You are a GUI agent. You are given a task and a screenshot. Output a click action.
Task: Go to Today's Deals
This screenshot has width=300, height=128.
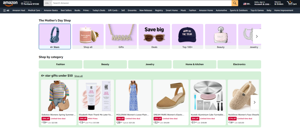click(99, 10)
